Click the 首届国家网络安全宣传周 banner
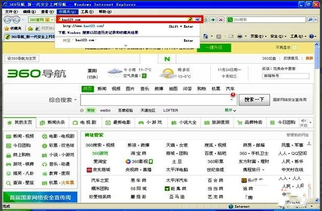 pyautogui.click(x=40, y=197)
